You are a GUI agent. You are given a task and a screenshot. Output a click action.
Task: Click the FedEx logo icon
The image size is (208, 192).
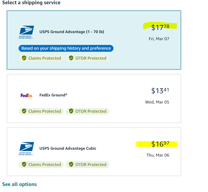(27, 95)
